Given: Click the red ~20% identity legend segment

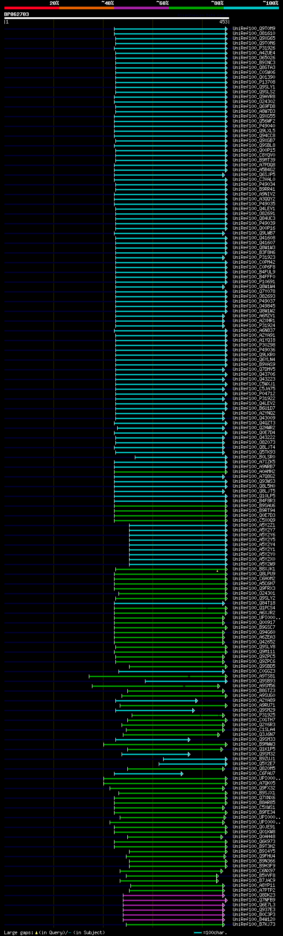Looking at the screenshot, I should click(31, 8).
